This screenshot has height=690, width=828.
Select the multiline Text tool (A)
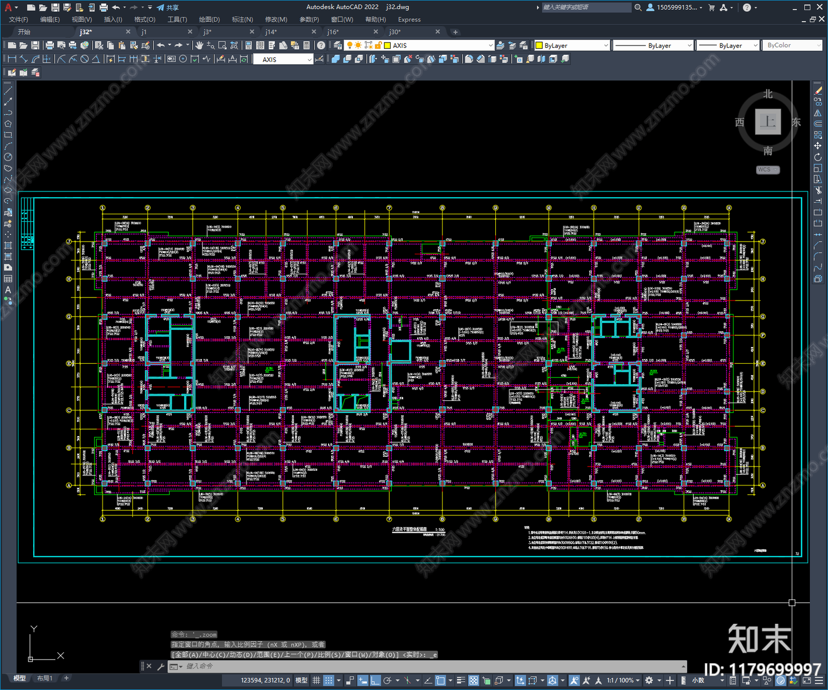point(8,290)
